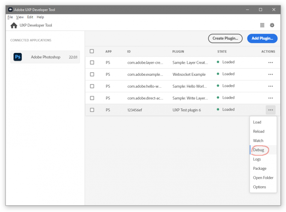This screenshot has height=212, width=286.
Task: Toggle the select-all checkbox in table header
Action: pyautogui.click(x=92, y=51)
